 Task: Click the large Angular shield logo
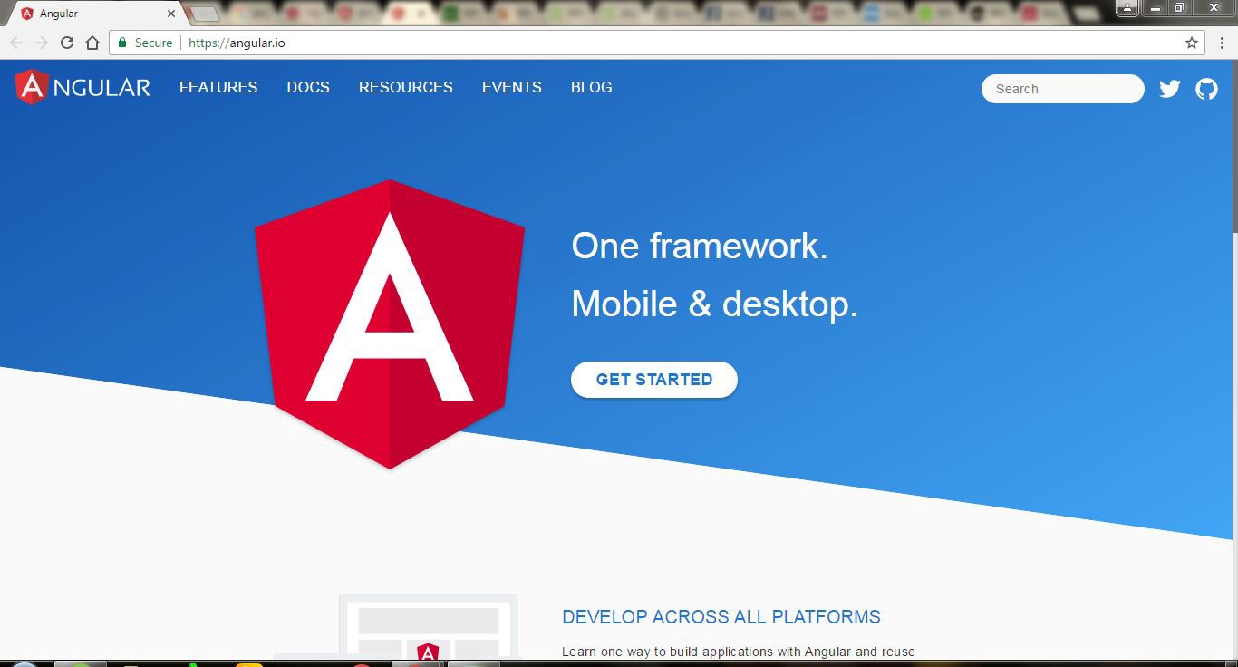(x=390, y=324)
